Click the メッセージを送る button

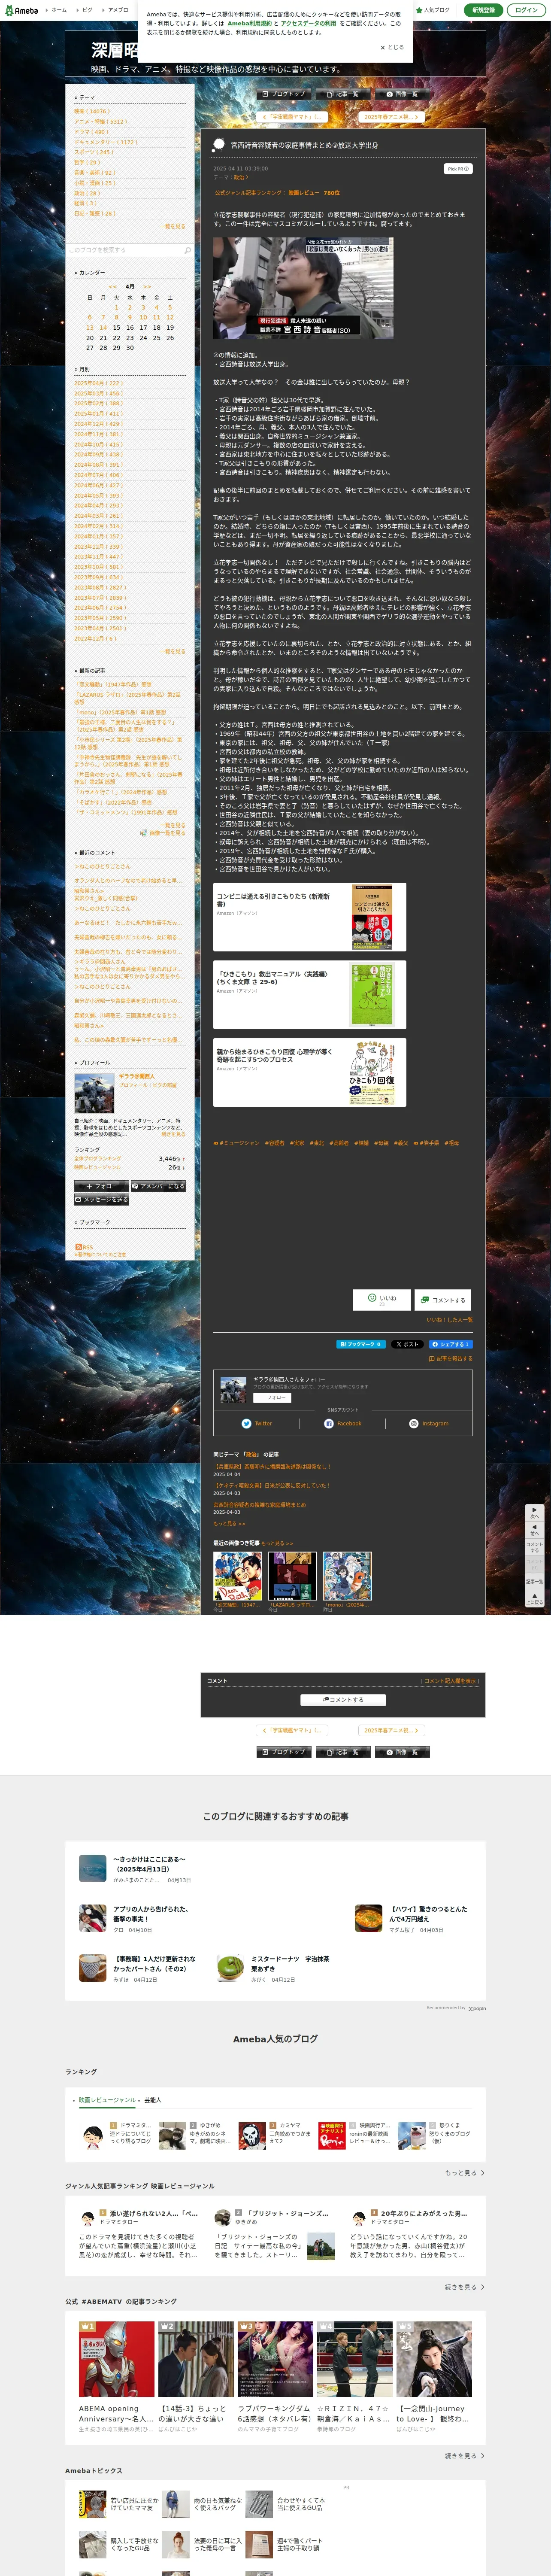pos(102,1199)
